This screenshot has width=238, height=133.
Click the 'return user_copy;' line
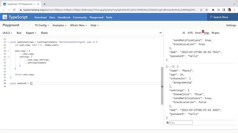(x=25, y=75)
